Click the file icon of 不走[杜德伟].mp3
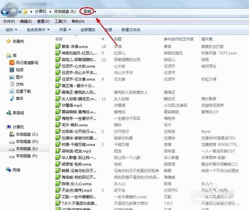The image size is (249, 210). coord(58,190)
